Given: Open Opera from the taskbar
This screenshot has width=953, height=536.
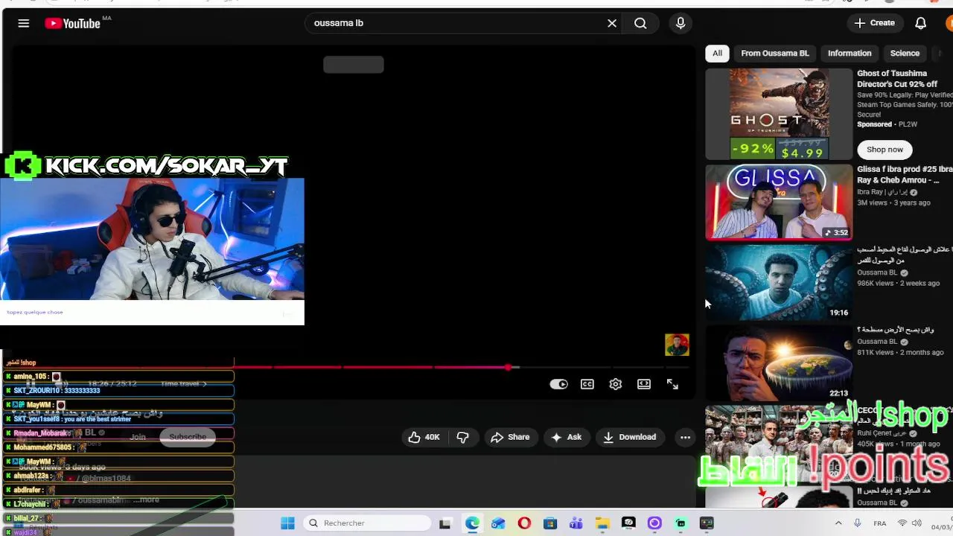Looking at the screenshot, I should (x=524, y=523).
